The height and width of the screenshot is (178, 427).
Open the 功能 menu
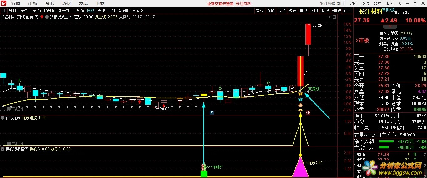click(354, 3)
